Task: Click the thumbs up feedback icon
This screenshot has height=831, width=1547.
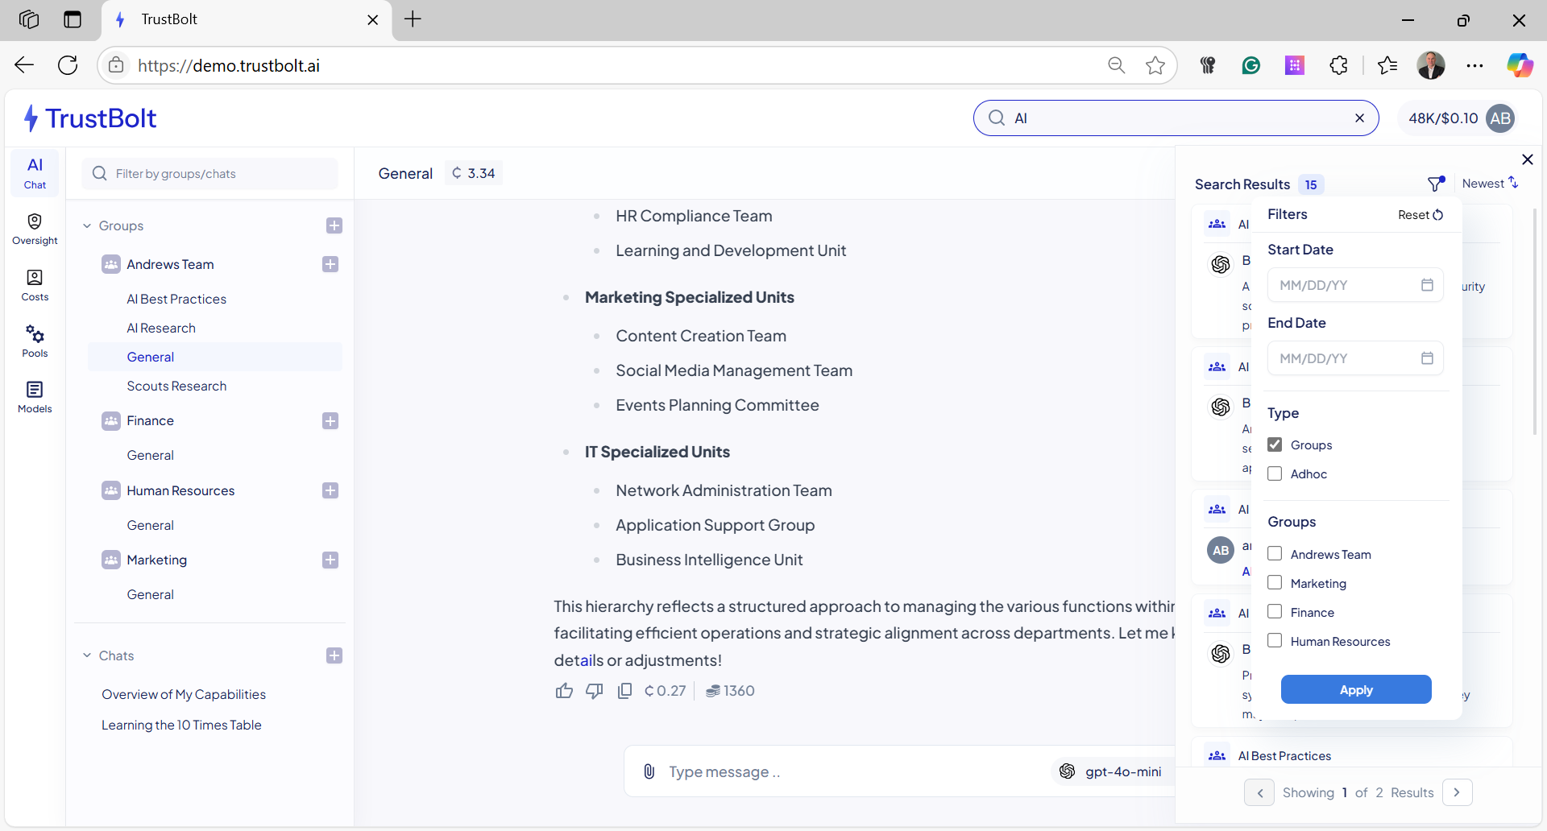Action: point(564,691)
